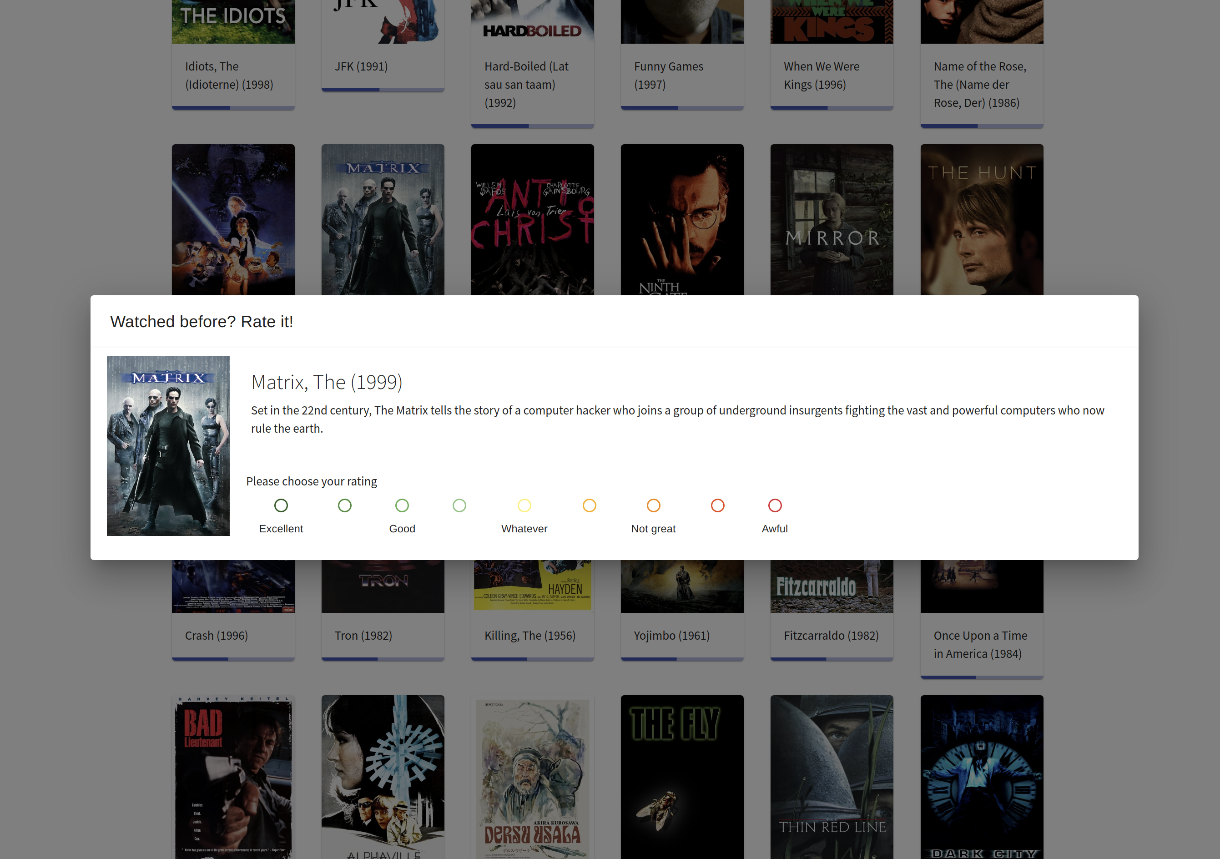
Task: Click the Awful label text
Action: point(775,529)
